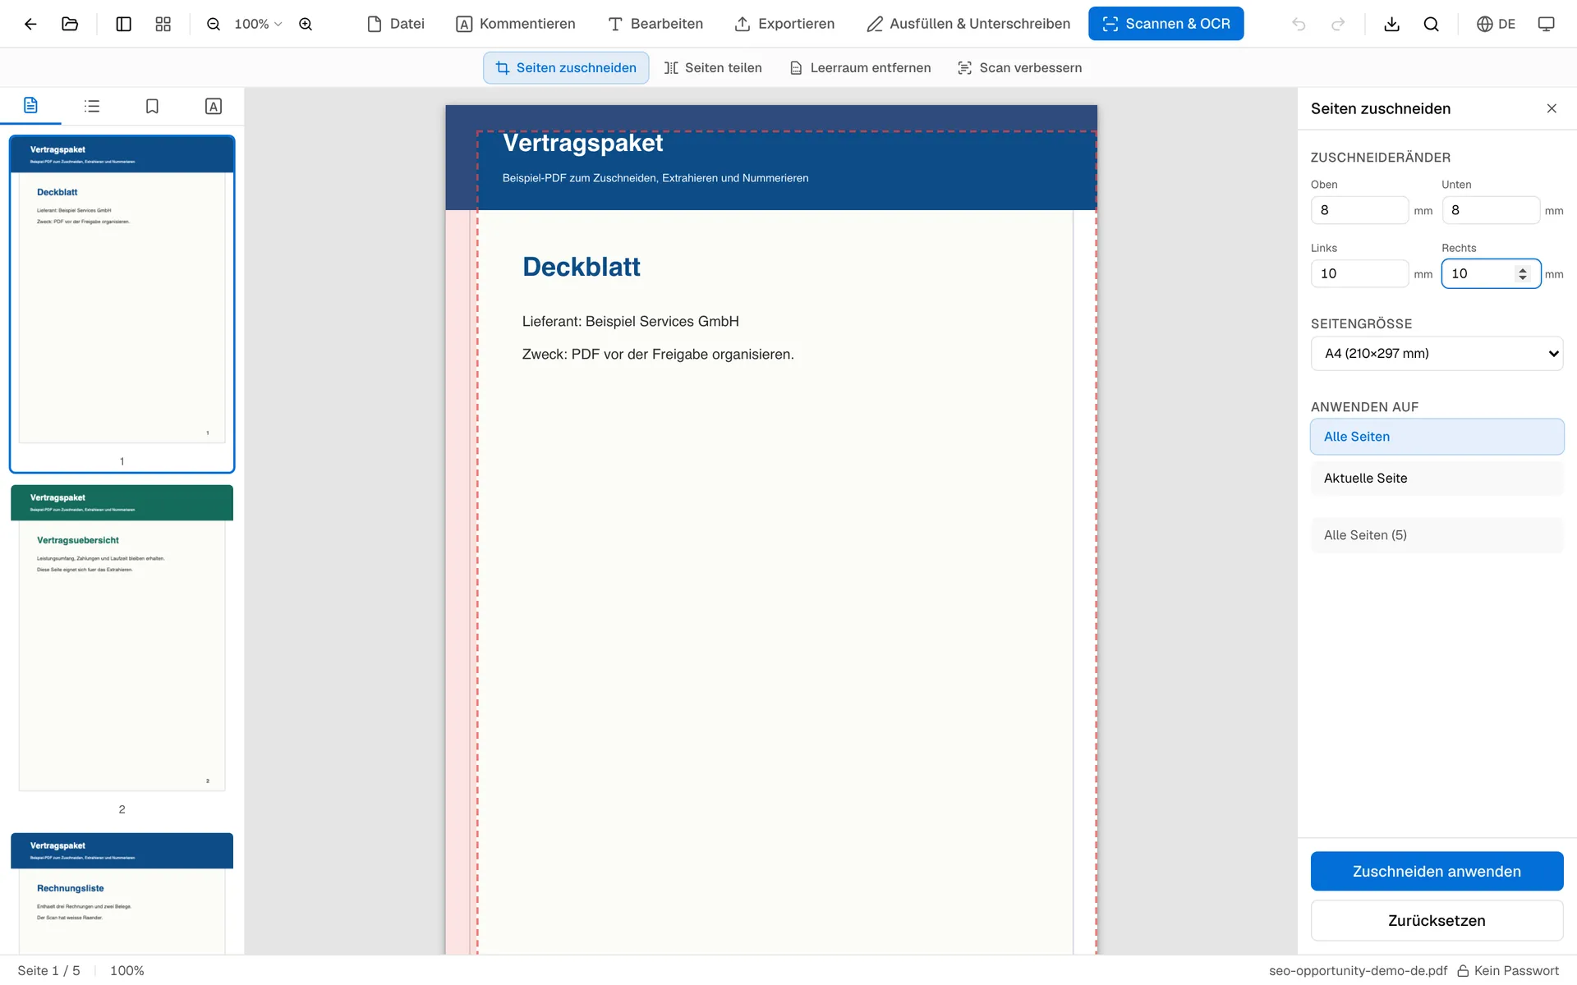Viewport: 1577px width, 985px height.
Task: Click the Zurücksetzen button
Action: click(x=1437, y=920)
